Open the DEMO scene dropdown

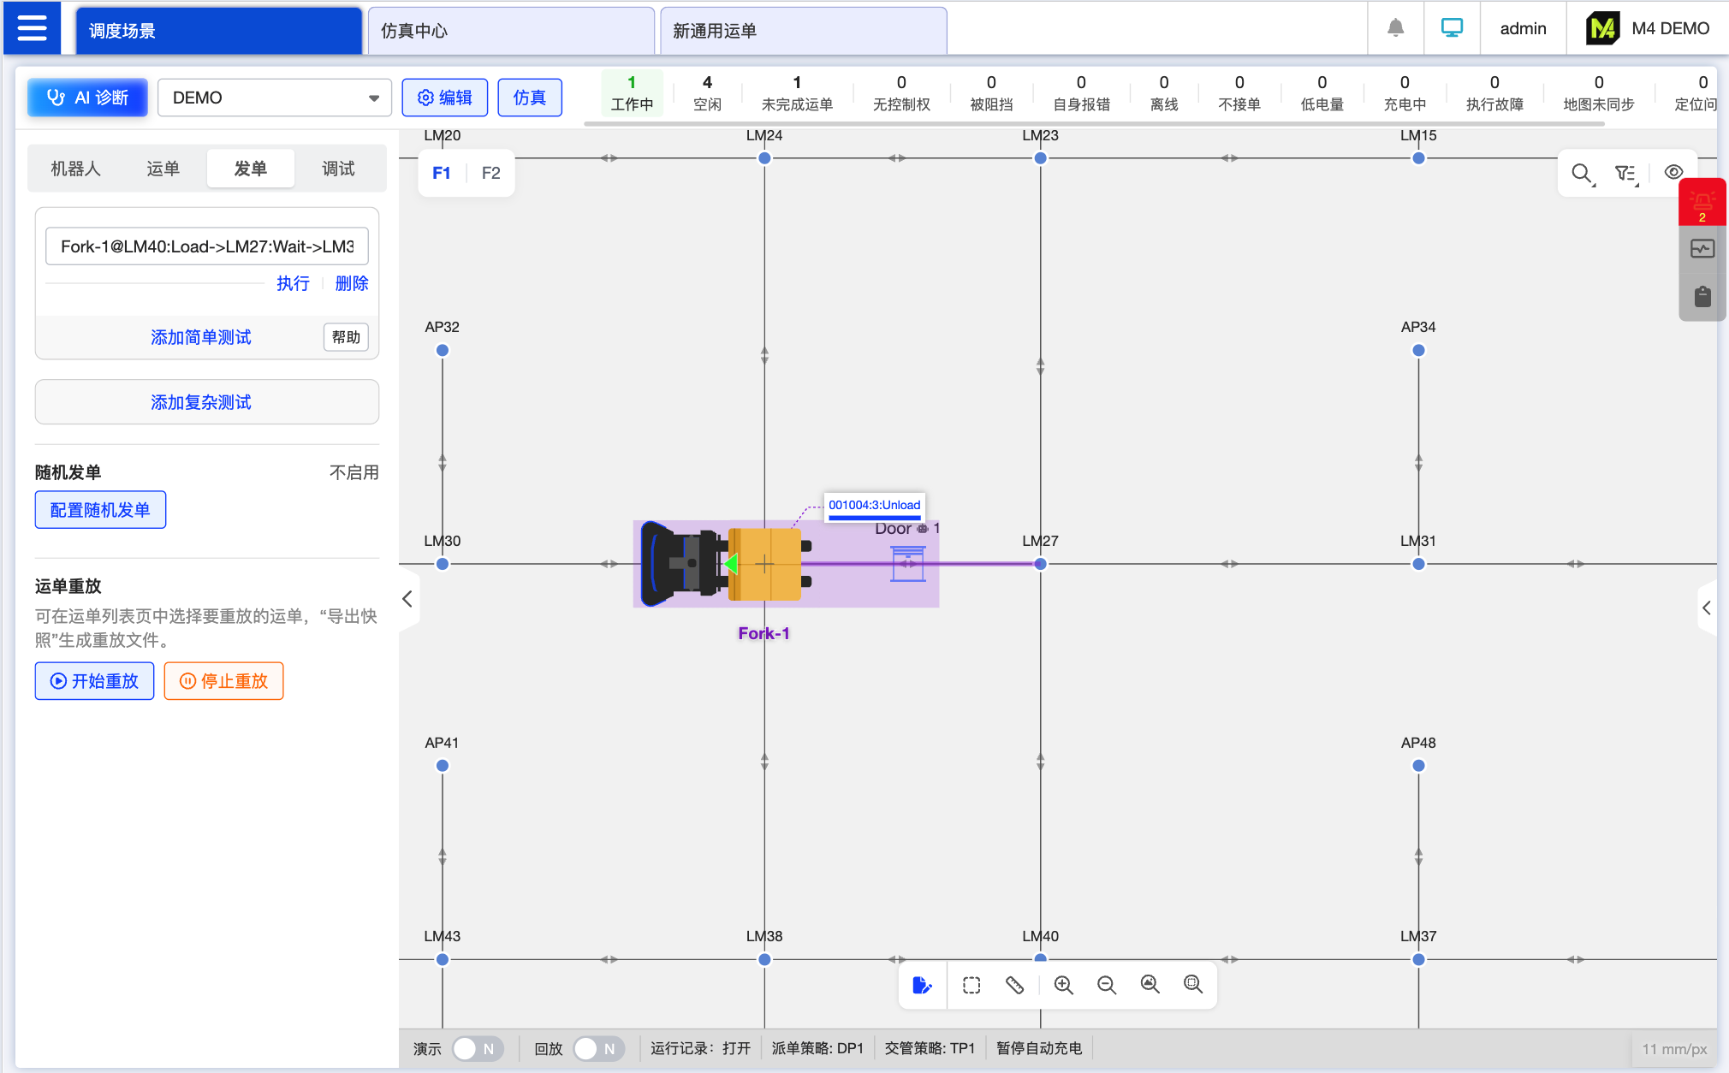point(274,98)
